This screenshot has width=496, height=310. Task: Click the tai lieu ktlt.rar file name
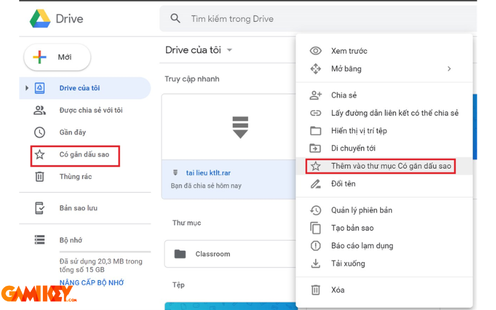point(208,173)
